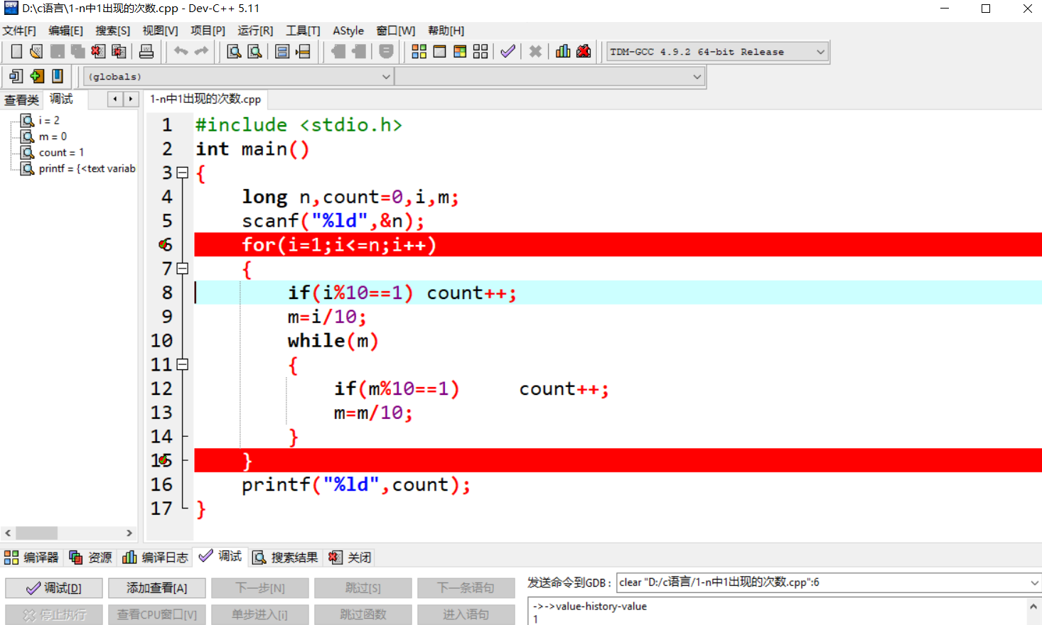Click the 关闭 bottom panel tab
This screenshot has width=1042, height=625.
tap(350, 558)
